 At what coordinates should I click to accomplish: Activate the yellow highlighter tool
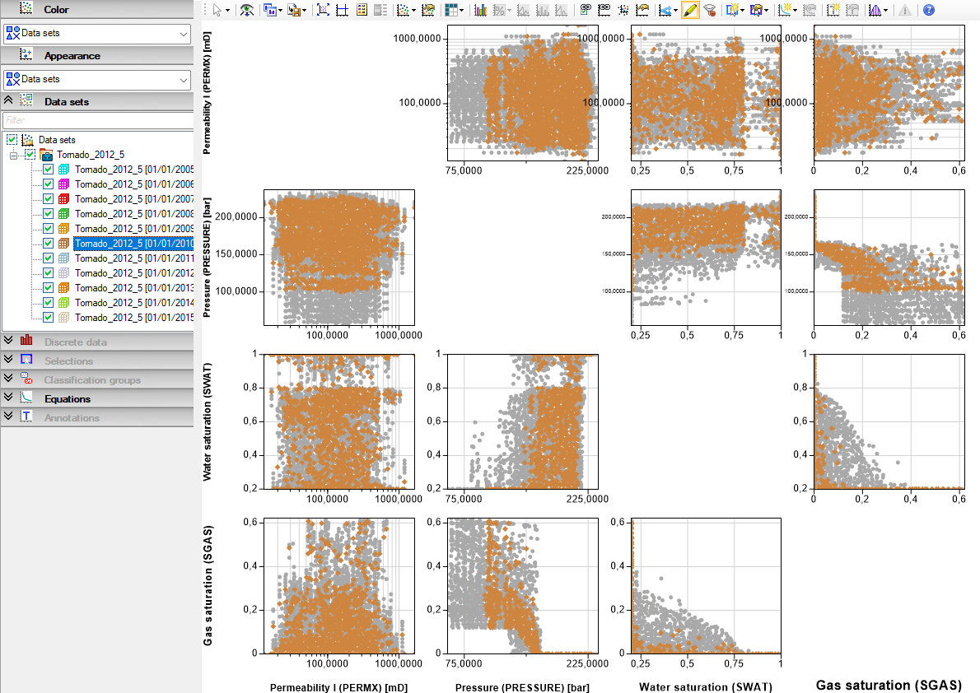tap(690, 10)
